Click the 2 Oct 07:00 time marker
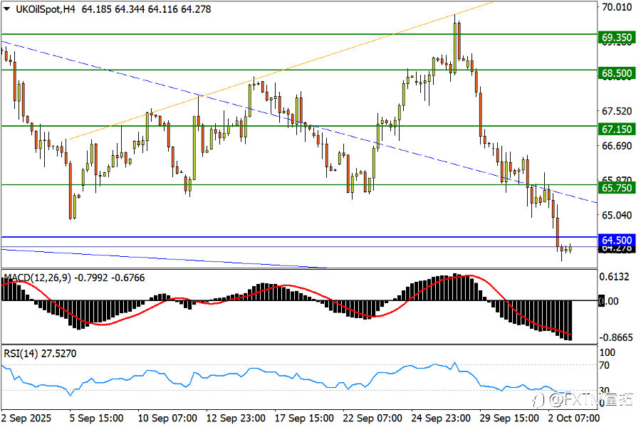This screenshot has width=641, height=427. click(573, 418)
